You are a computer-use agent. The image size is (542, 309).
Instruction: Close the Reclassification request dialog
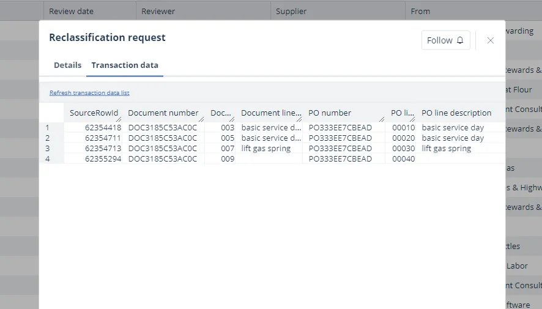(x=490, y=40)
